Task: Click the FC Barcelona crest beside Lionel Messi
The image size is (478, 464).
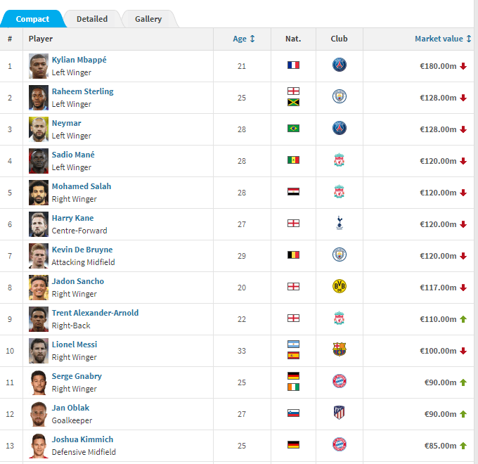Action: pyautogui.click(x=340, y=349)
